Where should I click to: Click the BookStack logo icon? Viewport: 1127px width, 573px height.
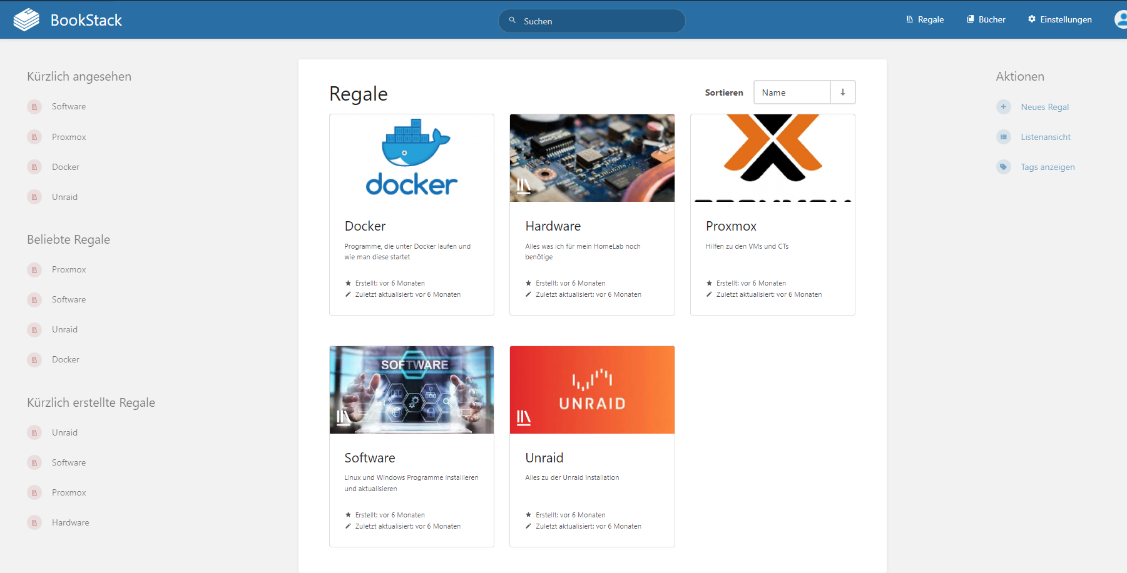[26, 20]
